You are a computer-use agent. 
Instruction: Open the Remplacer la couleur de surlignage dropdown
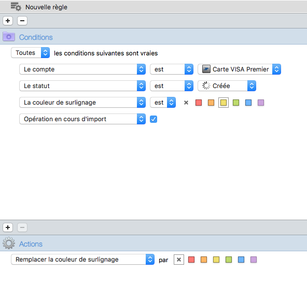click(x=82, y=260)
